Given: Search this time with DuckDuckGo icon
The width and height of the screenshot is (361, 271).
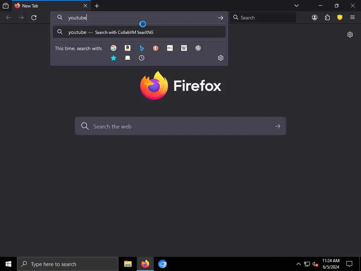Looking at the screenshot, I should click(155, 48).
